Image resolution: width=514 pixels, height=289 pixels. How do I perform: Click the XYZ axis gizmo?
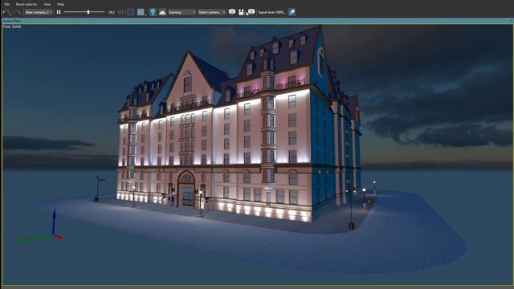pos(42,226)
